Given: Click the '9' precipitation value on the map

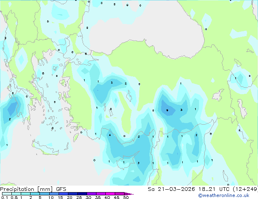Looking at the screenshot, I should 167,110.
